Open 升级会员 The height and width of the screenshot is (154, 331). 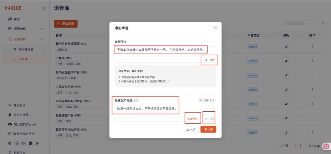point(19,105)
